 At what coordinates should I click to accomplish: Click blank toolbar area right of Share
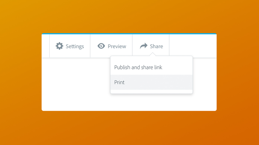coord(193,46)
